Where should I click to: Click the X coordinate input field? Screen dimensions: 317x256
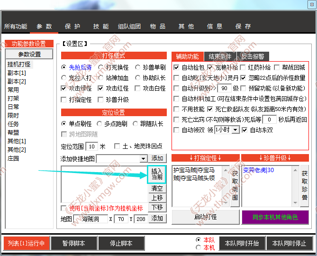[121, 219]
